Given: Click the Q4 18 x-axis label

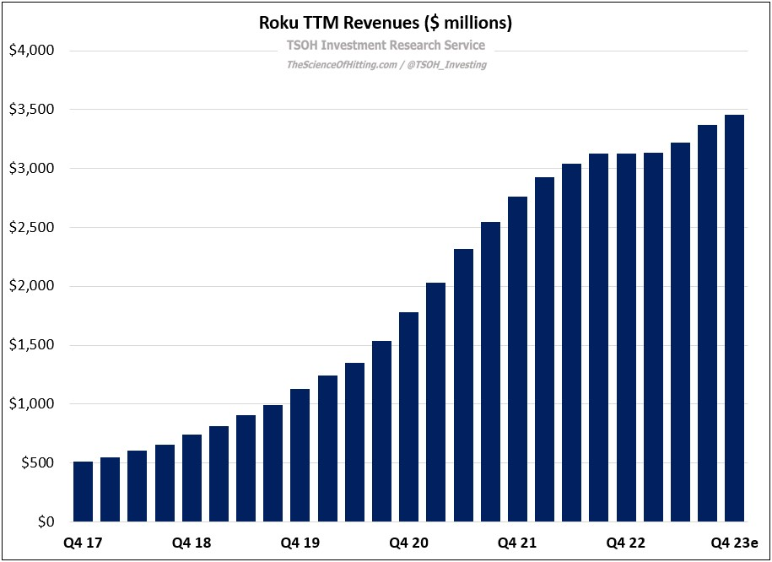Looking at the screenshot, I should (192, 543).
